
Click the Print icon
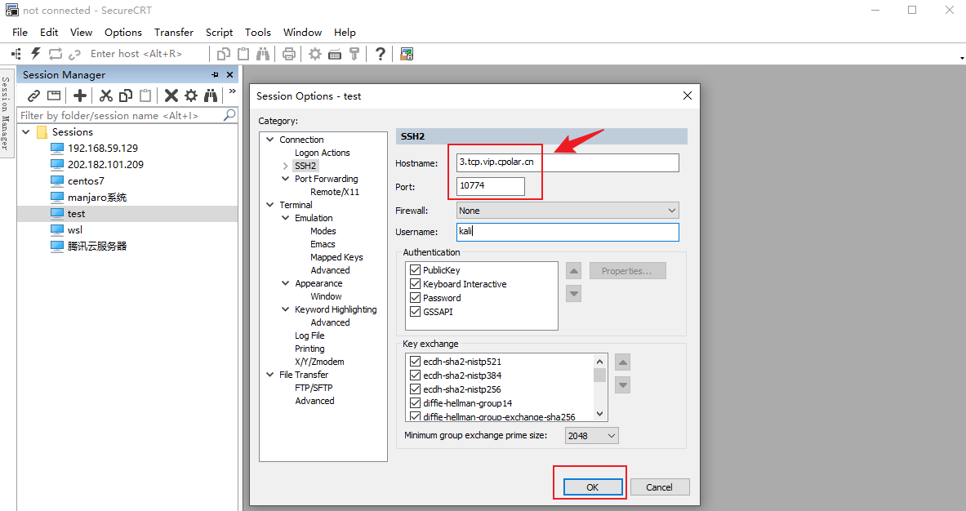[288, 54]
